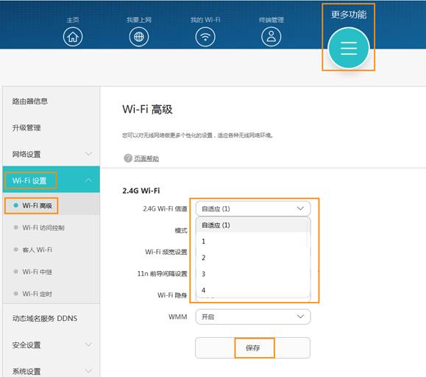Open the 我的 Wi-Fi signal icon

(205, 37)
